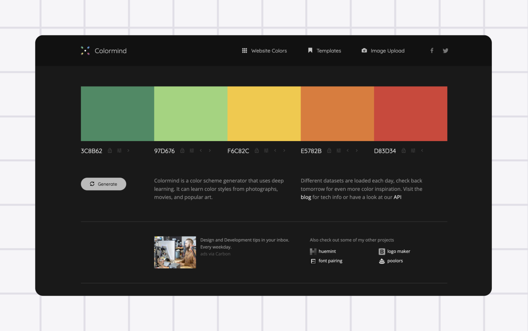This screenshot has height=331, width=528.
Task: Open adjustment controls for E5782B
Action: click(339, 150)
